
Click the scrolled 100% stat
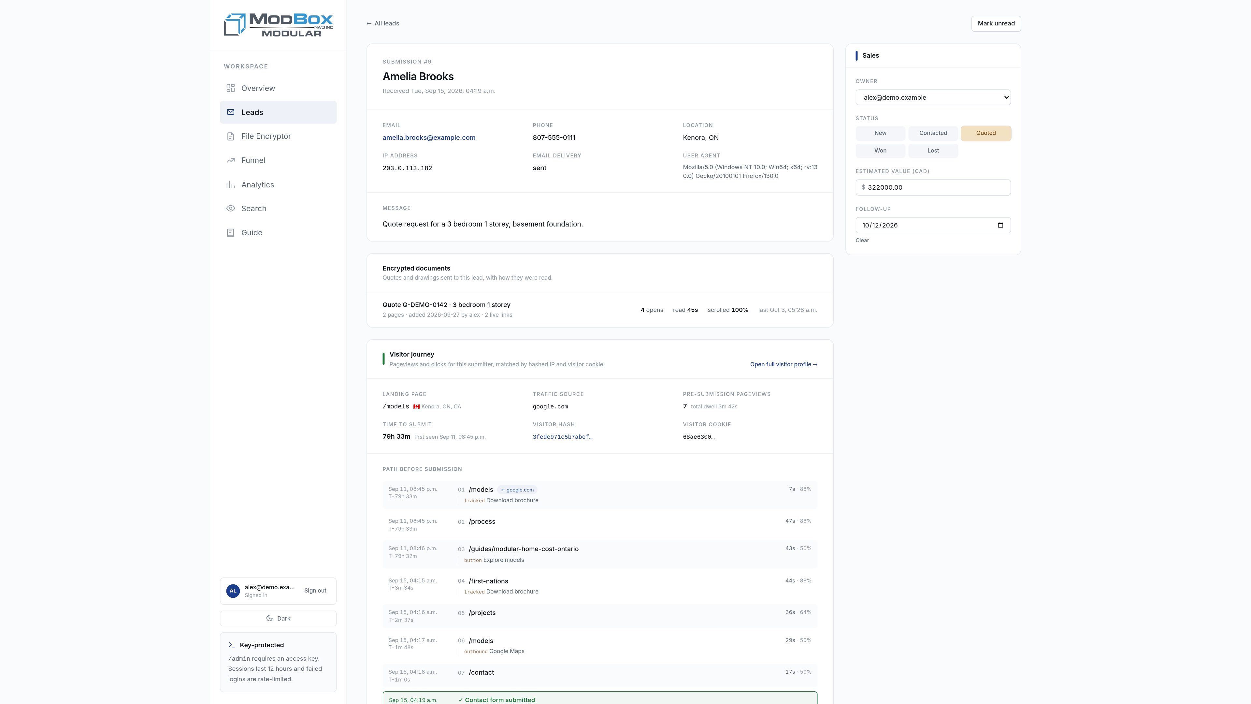pos(727,310)
